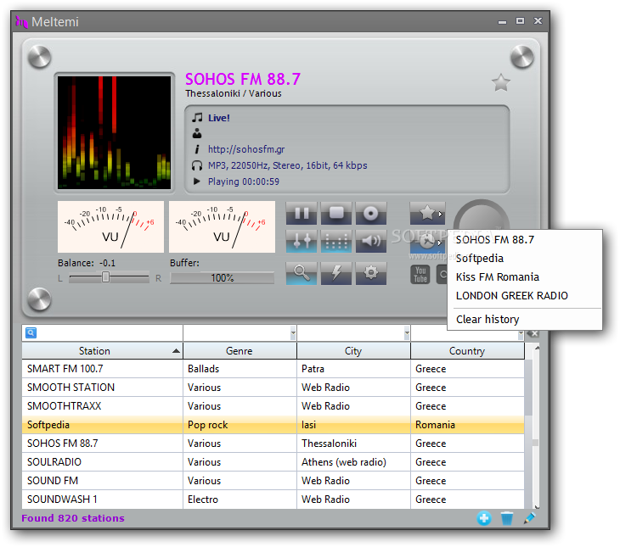620x547 pixels.
Task: Choose LONDON GREEK RADIO in history
Action: pos(524,295)
